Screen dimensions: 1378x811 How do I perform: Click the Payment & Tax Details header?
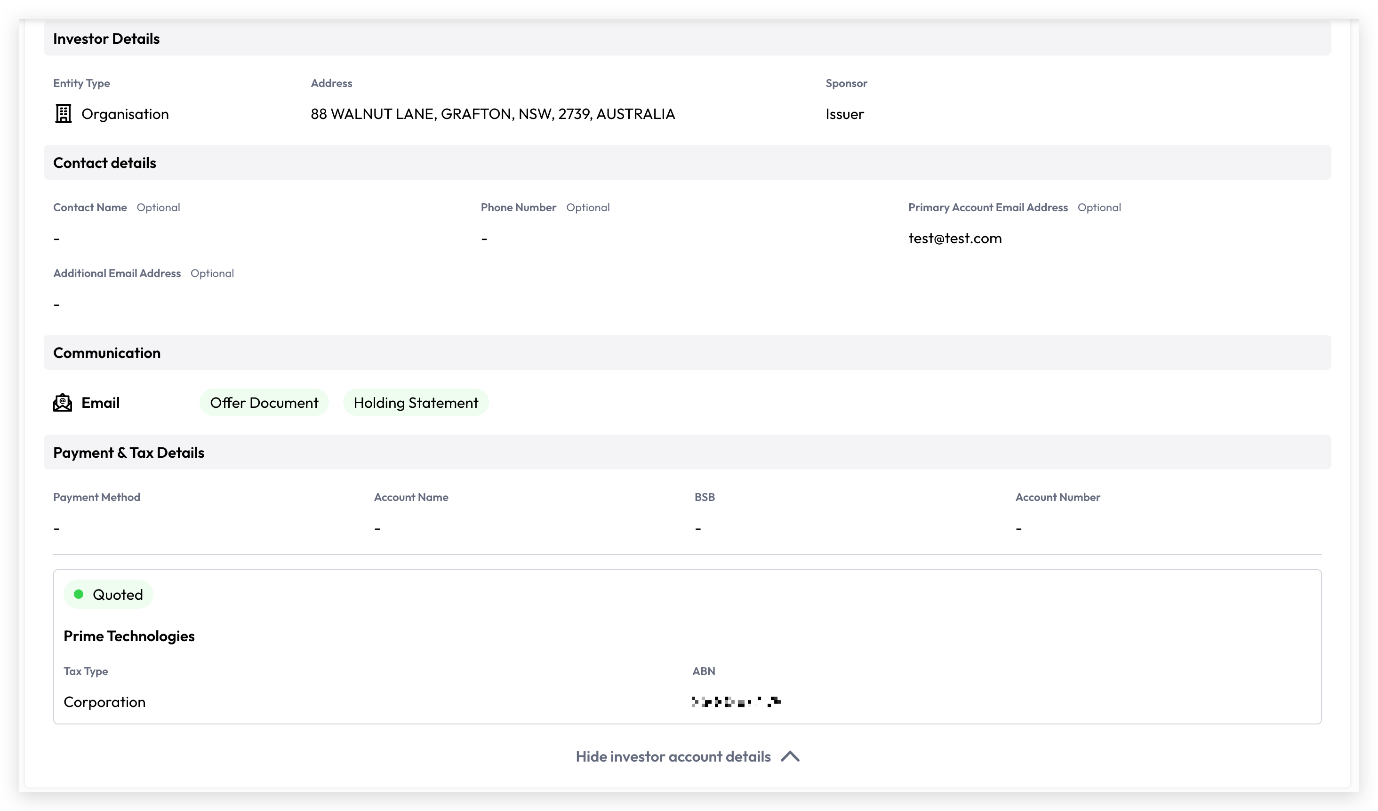point(688,452)
